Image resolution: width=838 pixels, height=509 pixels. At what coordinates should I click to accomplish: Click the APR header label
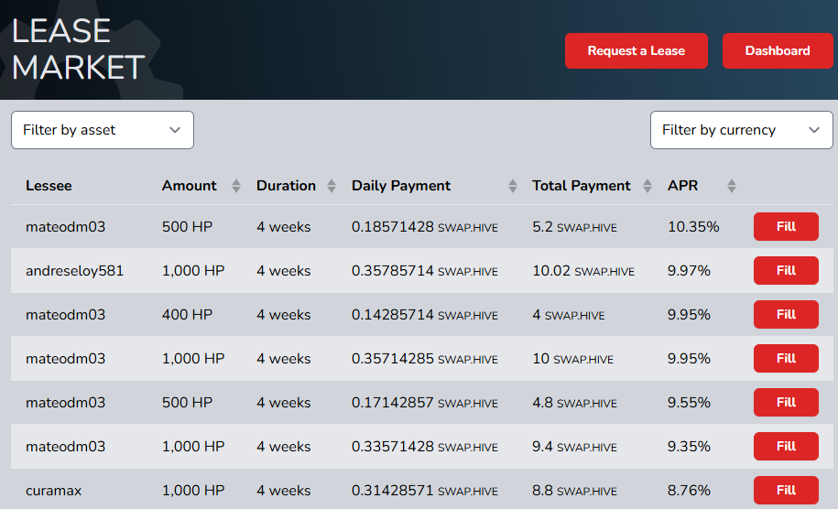pyautogui.click(x=682, y=186)
